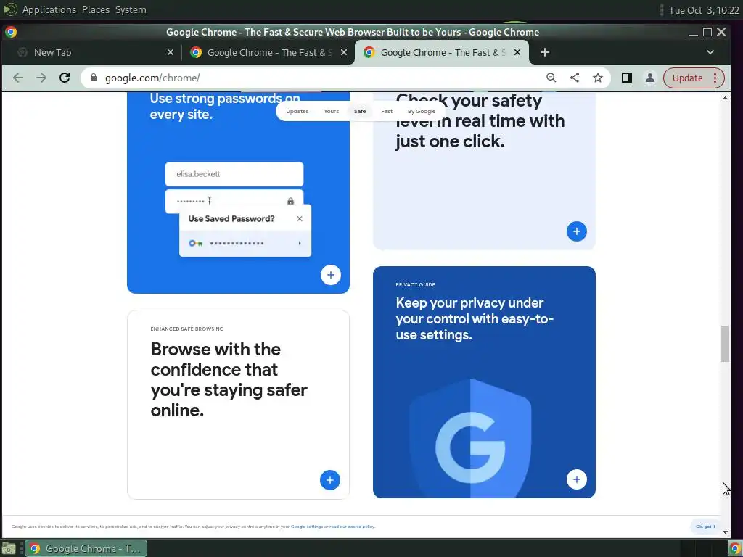Close the middle Google Chrome tab
The image size is (743, 557).
(344, 52)
